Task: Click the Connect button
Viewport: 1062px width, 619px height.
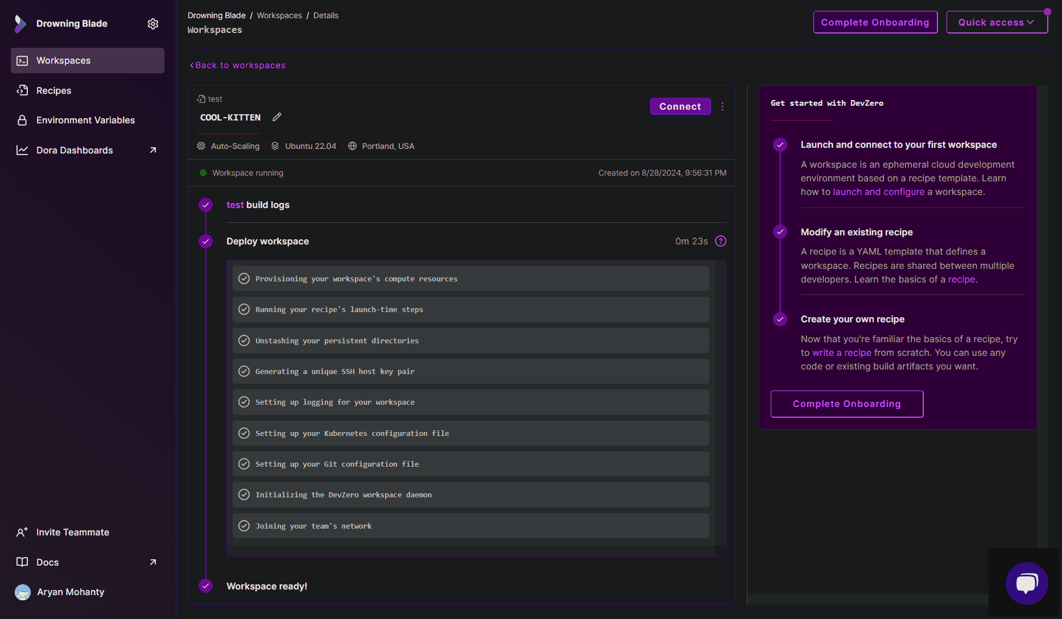Action: [680, 106]
